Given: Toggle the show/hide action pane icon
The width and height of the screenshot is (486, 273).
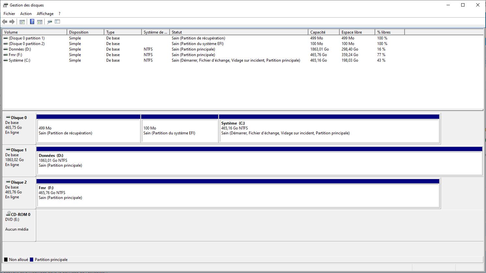Looking at the screenshot, I should [40, 22].
